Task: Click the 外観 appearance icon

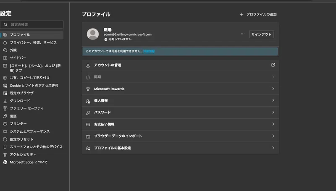Action: (x=5, y=50)
